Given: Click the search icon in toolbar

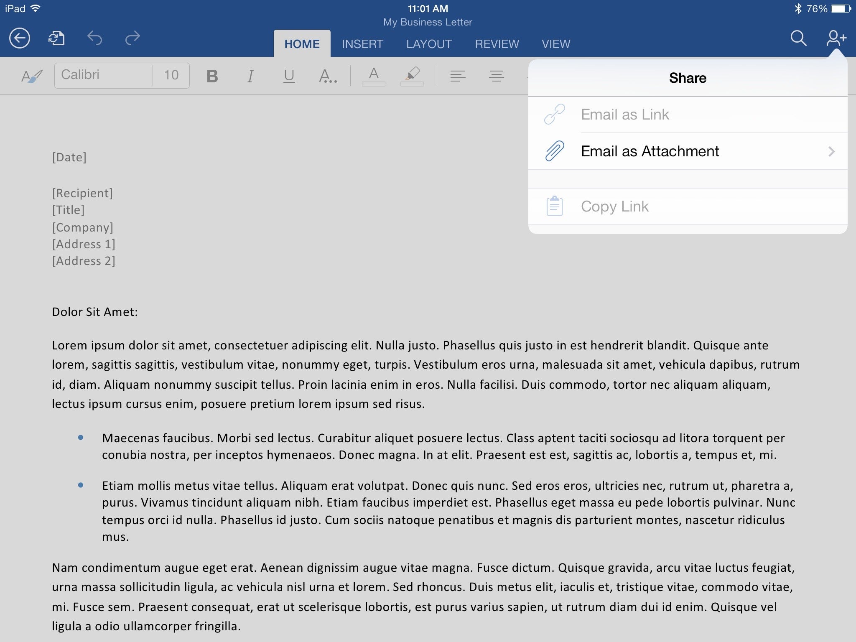Looking at the screenshot, I should tap(798, 38).
